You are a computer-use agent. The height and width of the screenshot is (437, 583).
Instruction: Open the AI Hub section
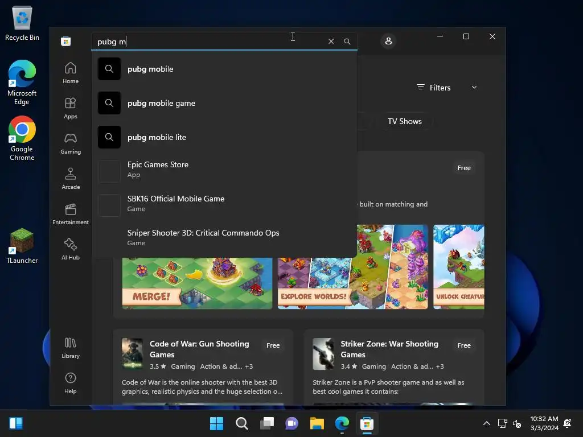pyautogui.click(x=70, y=249)
